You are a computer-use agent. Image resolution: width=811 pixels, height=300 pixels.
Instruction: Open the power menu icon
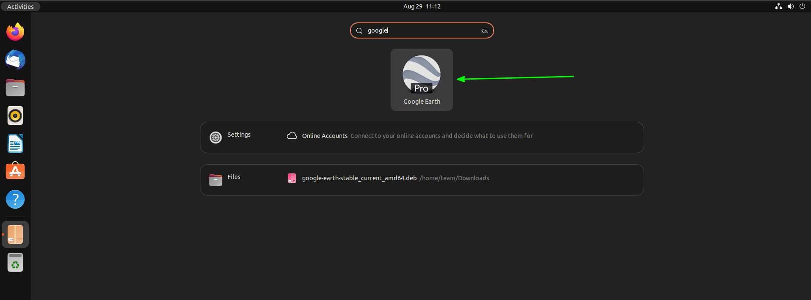click(x=802, y=6)
